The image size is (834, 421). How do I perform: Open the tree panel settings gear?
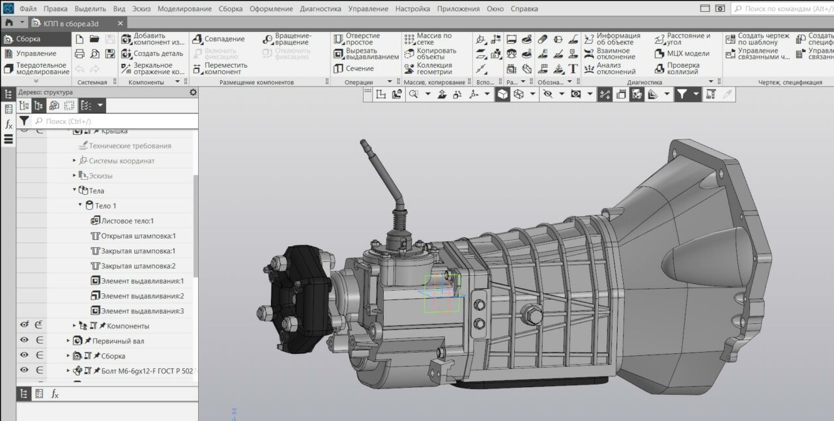pyautogui.click(x=193, y=93)
